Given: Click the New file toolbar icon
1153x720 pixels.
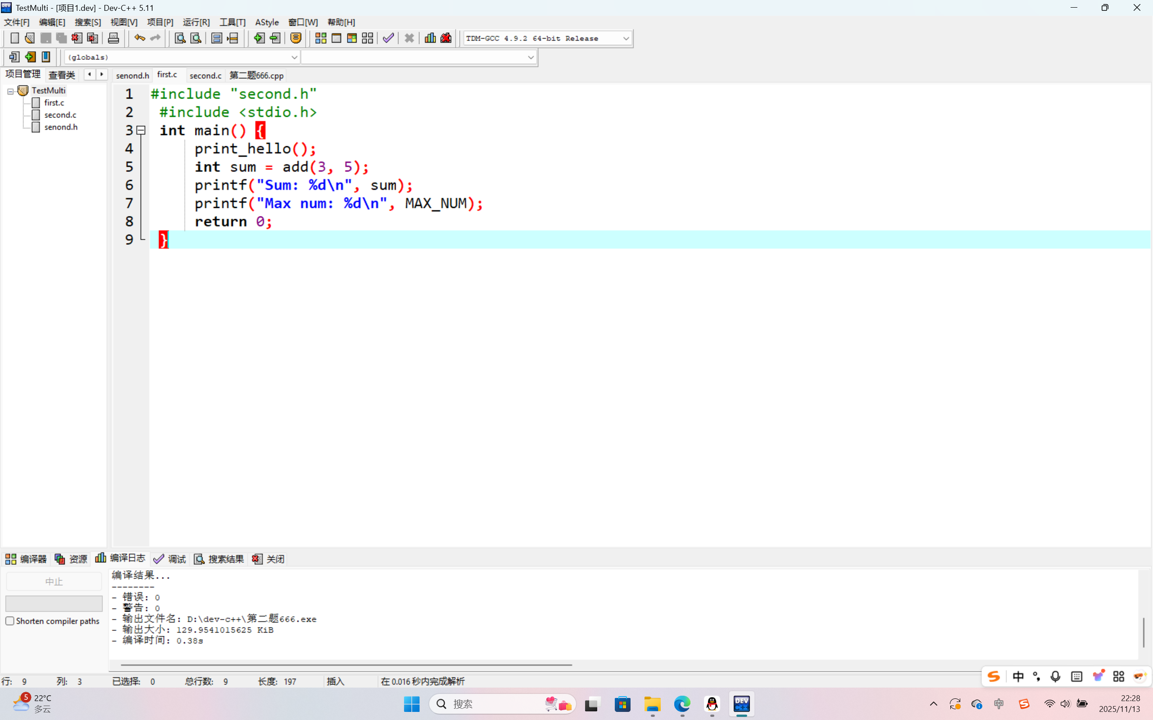Looking at the screenshot, I should coord(14,38).
